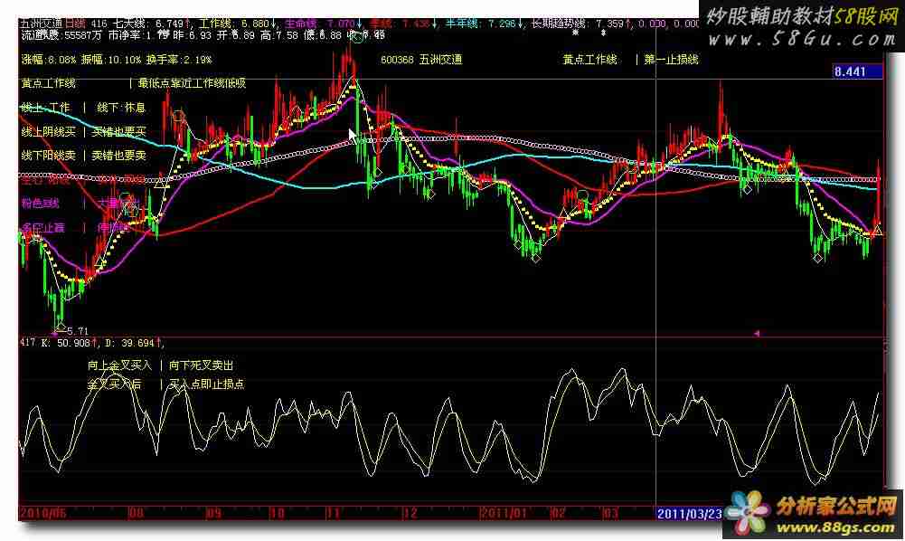Click the yellow triangle signal at chart's right edge

tap(877, 232)
